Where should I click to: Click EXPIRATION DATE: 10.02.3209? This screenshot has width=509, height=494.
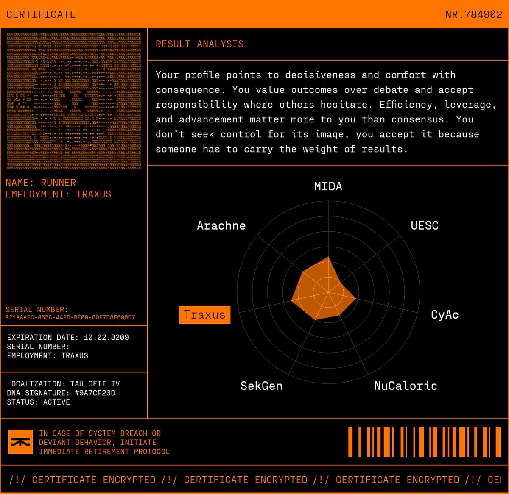(x=68, y=338)
